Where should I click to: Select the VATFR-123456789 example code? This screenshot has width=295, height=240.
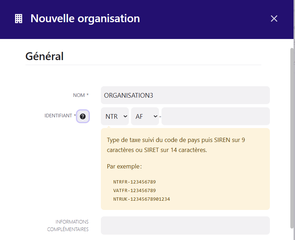135,191
